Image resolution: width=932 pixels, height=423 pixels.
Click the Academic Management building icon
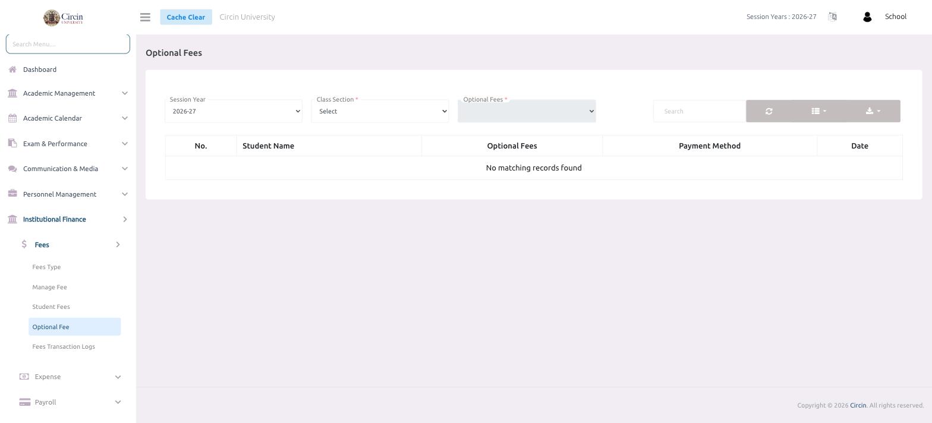coord(12,93)
